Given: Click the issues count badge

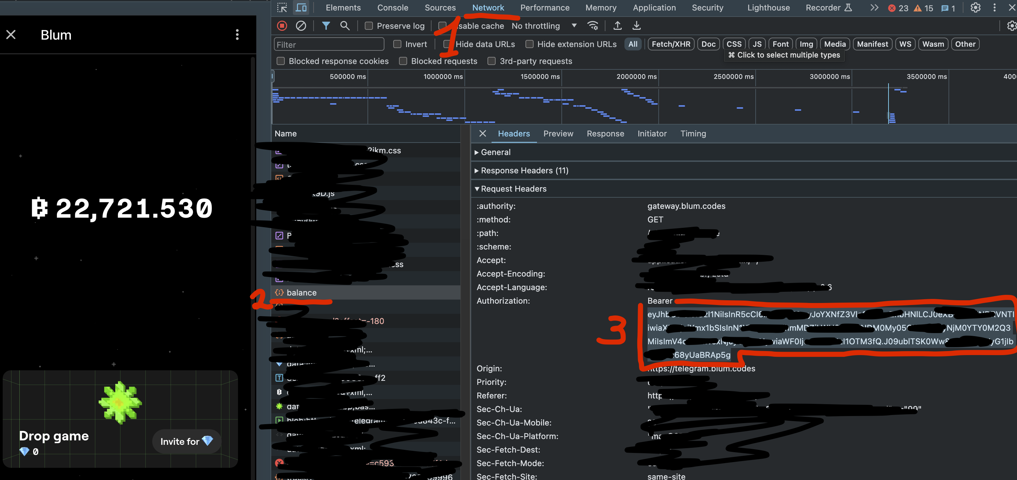Looking at the screenshot, I should [x=948, y=8].
